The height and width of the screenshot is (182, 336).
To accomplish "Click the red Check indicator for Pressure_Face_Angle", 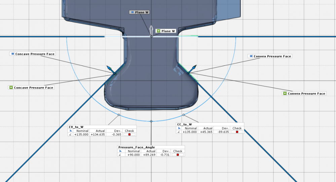I will tap(178, 155).
